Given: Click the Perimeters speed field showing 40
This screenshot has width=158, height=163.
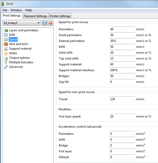Looking at the screenshot, I should (x=122, y=29).
